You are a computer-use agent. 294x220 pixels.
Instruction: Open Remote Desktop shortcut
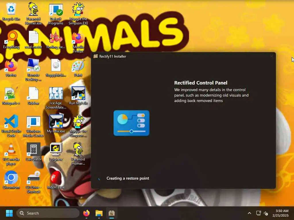pyautogui.click(x=33, y=70)
